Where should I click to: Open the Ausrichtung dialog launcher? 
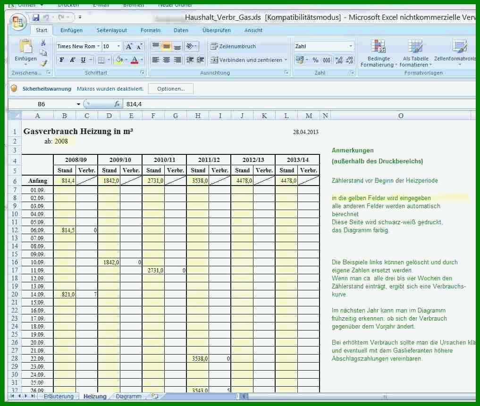[x=286, y=73]
